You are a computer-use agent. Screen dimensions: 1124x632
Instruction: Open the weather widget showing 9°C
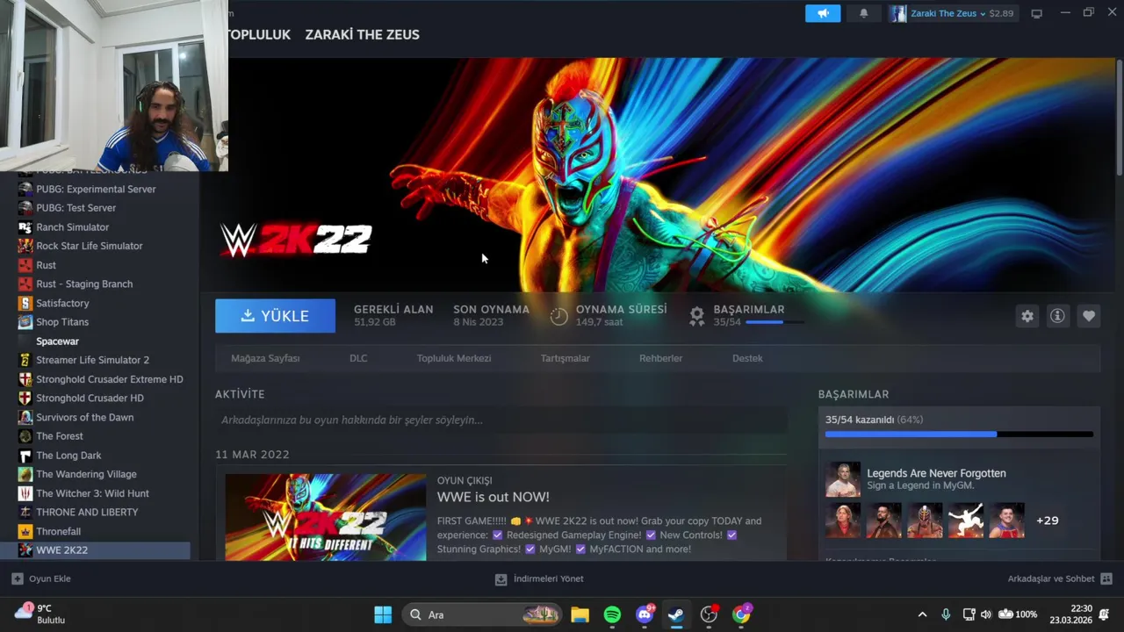tap(40, 614)
